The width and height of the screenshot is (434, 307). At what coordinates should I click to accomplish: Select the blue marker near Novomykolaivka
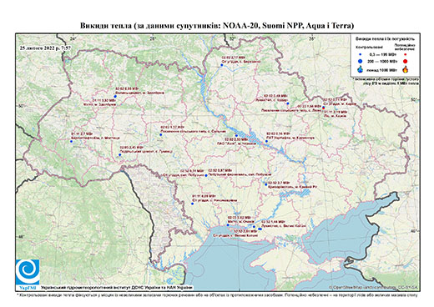192,204
